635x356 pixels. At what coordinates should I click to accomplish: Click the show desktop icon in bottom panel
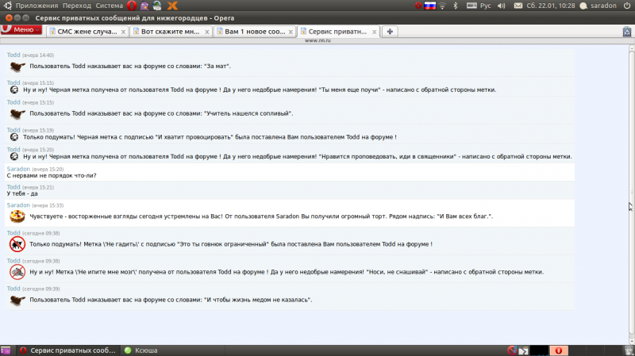pyautogui.click(x=5, y=350)
